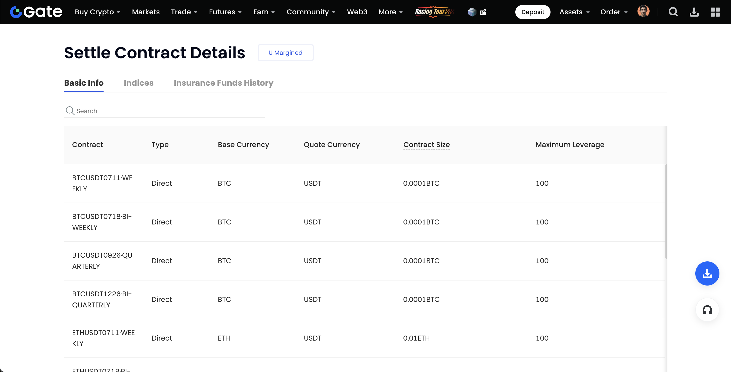Image resolution: width=731 pixels, height=372 pixels.
Task: Click the cube rewards icon
Action: tap(472, 12)
